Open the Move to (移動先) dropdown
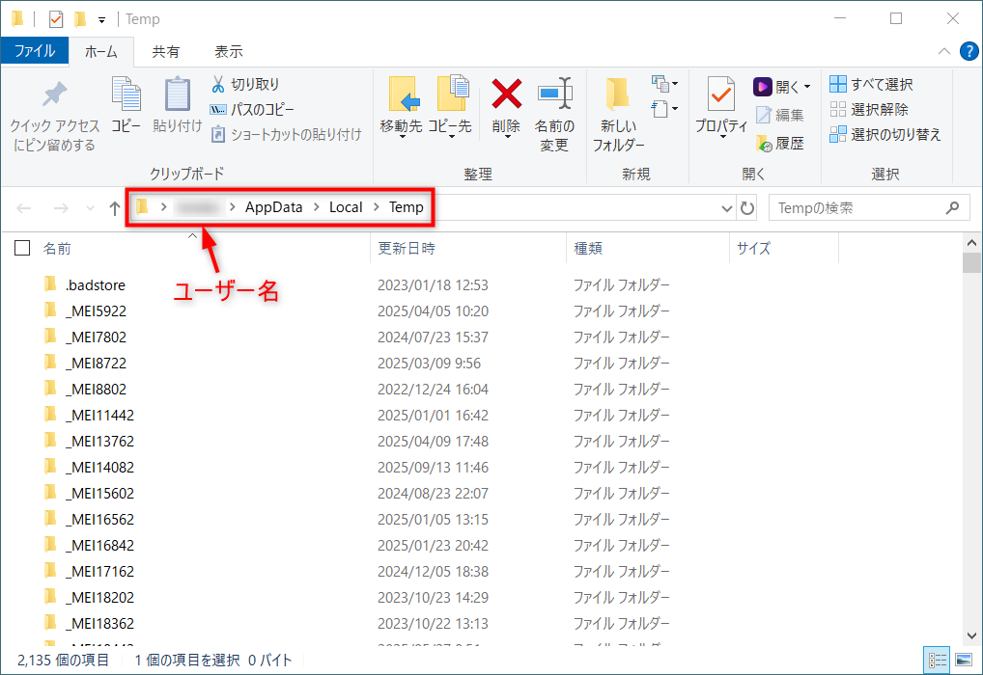This screenshot has width=983, height=675. pos(401,126)
